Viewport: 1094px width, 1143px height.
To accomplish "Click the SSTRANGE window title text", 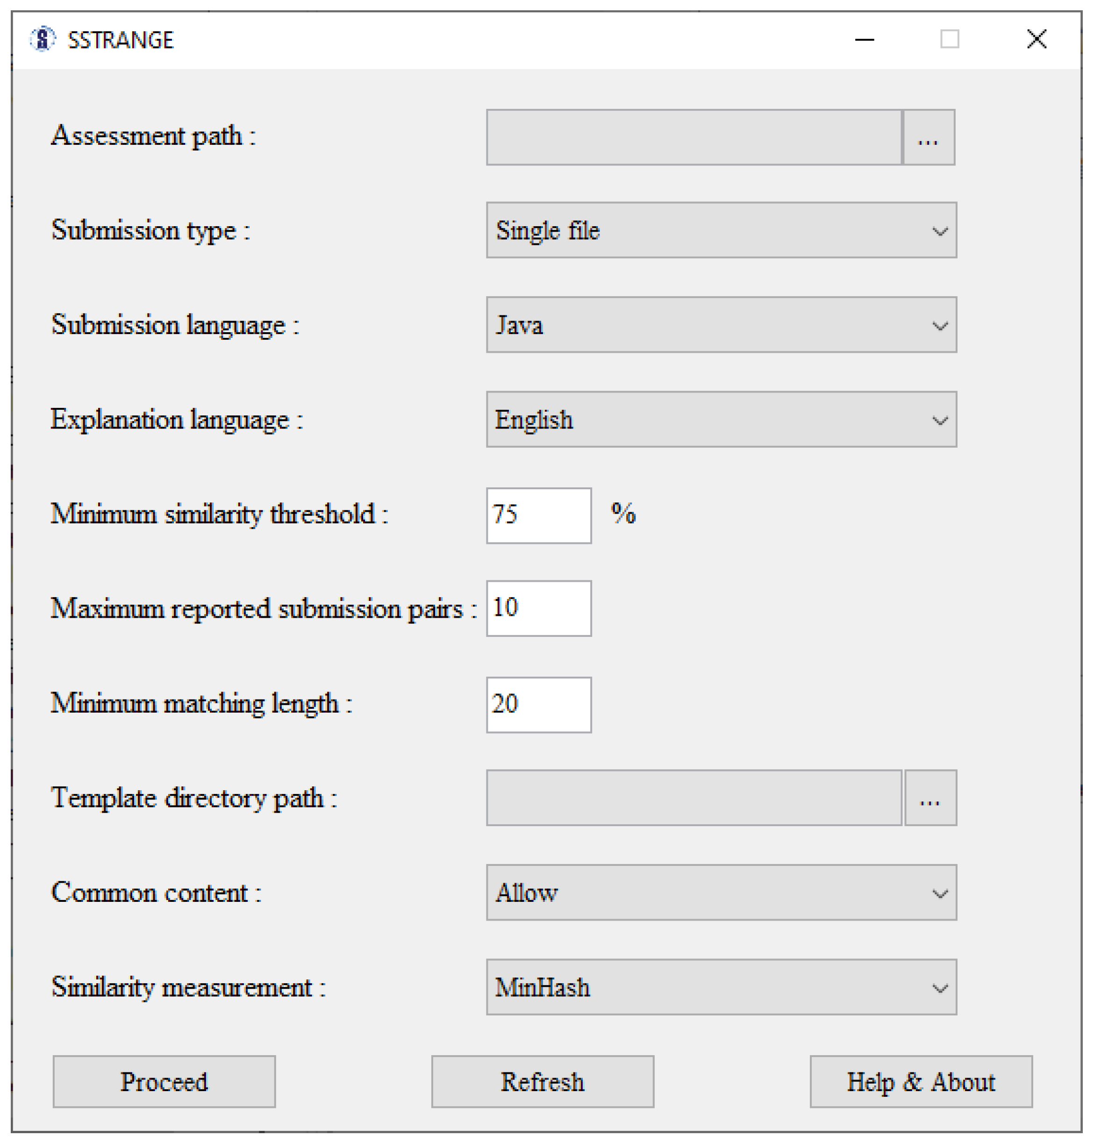I will pyautogui.click(x=121, y=40).
